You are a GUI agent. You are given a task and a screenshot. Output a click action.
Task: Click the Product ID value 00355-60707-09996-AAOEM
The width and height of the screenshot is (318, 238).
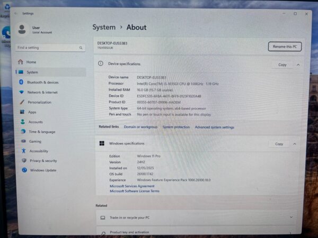click(x=158, y=102)
